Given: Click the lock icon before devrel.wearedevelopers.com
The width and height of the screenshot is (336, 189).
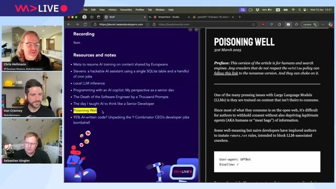Looking at the screenshot, I should click(x=95, y=25).
